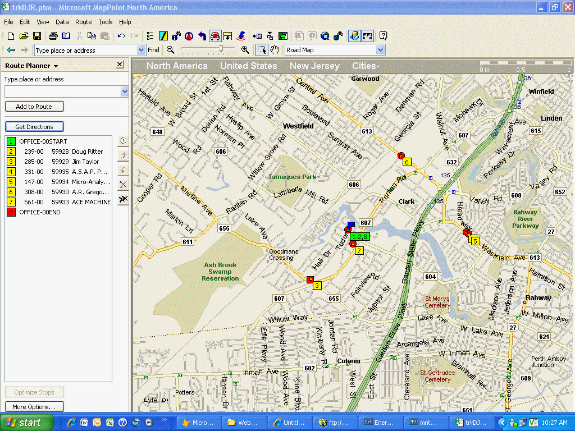The image size is (575, 431).
Task: Select the Doug Ritter stop
Action: [x=58, y=152]
